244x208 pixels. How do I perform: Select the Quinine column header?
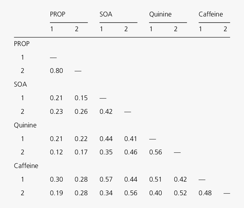pyautogui.click(x=160, y=14)
